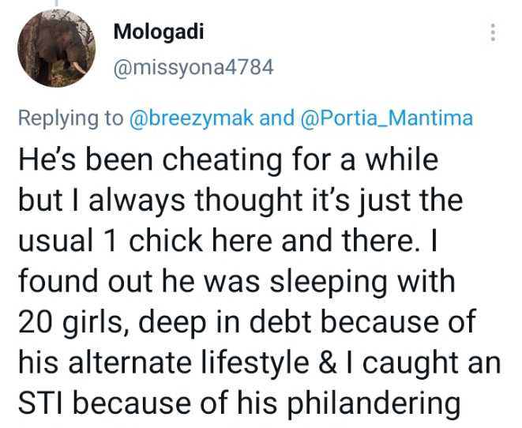Visit the @breezymak mention link

pos(190,118)
